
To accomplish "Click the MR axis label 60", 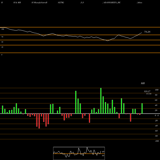I will pos(156,100).
